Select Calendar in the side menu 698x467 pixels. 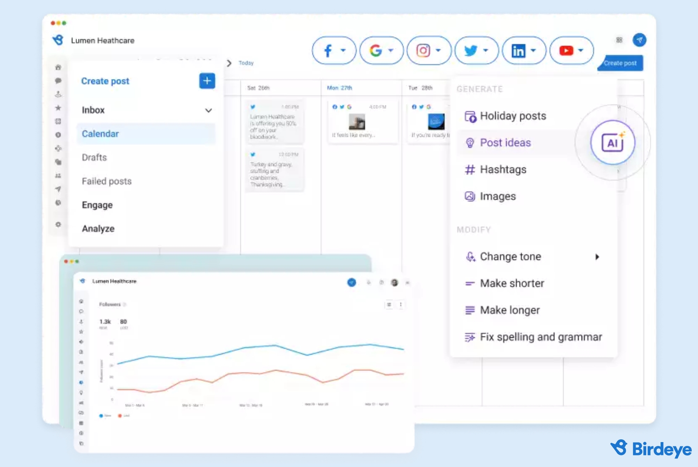(x=101, y=134)
